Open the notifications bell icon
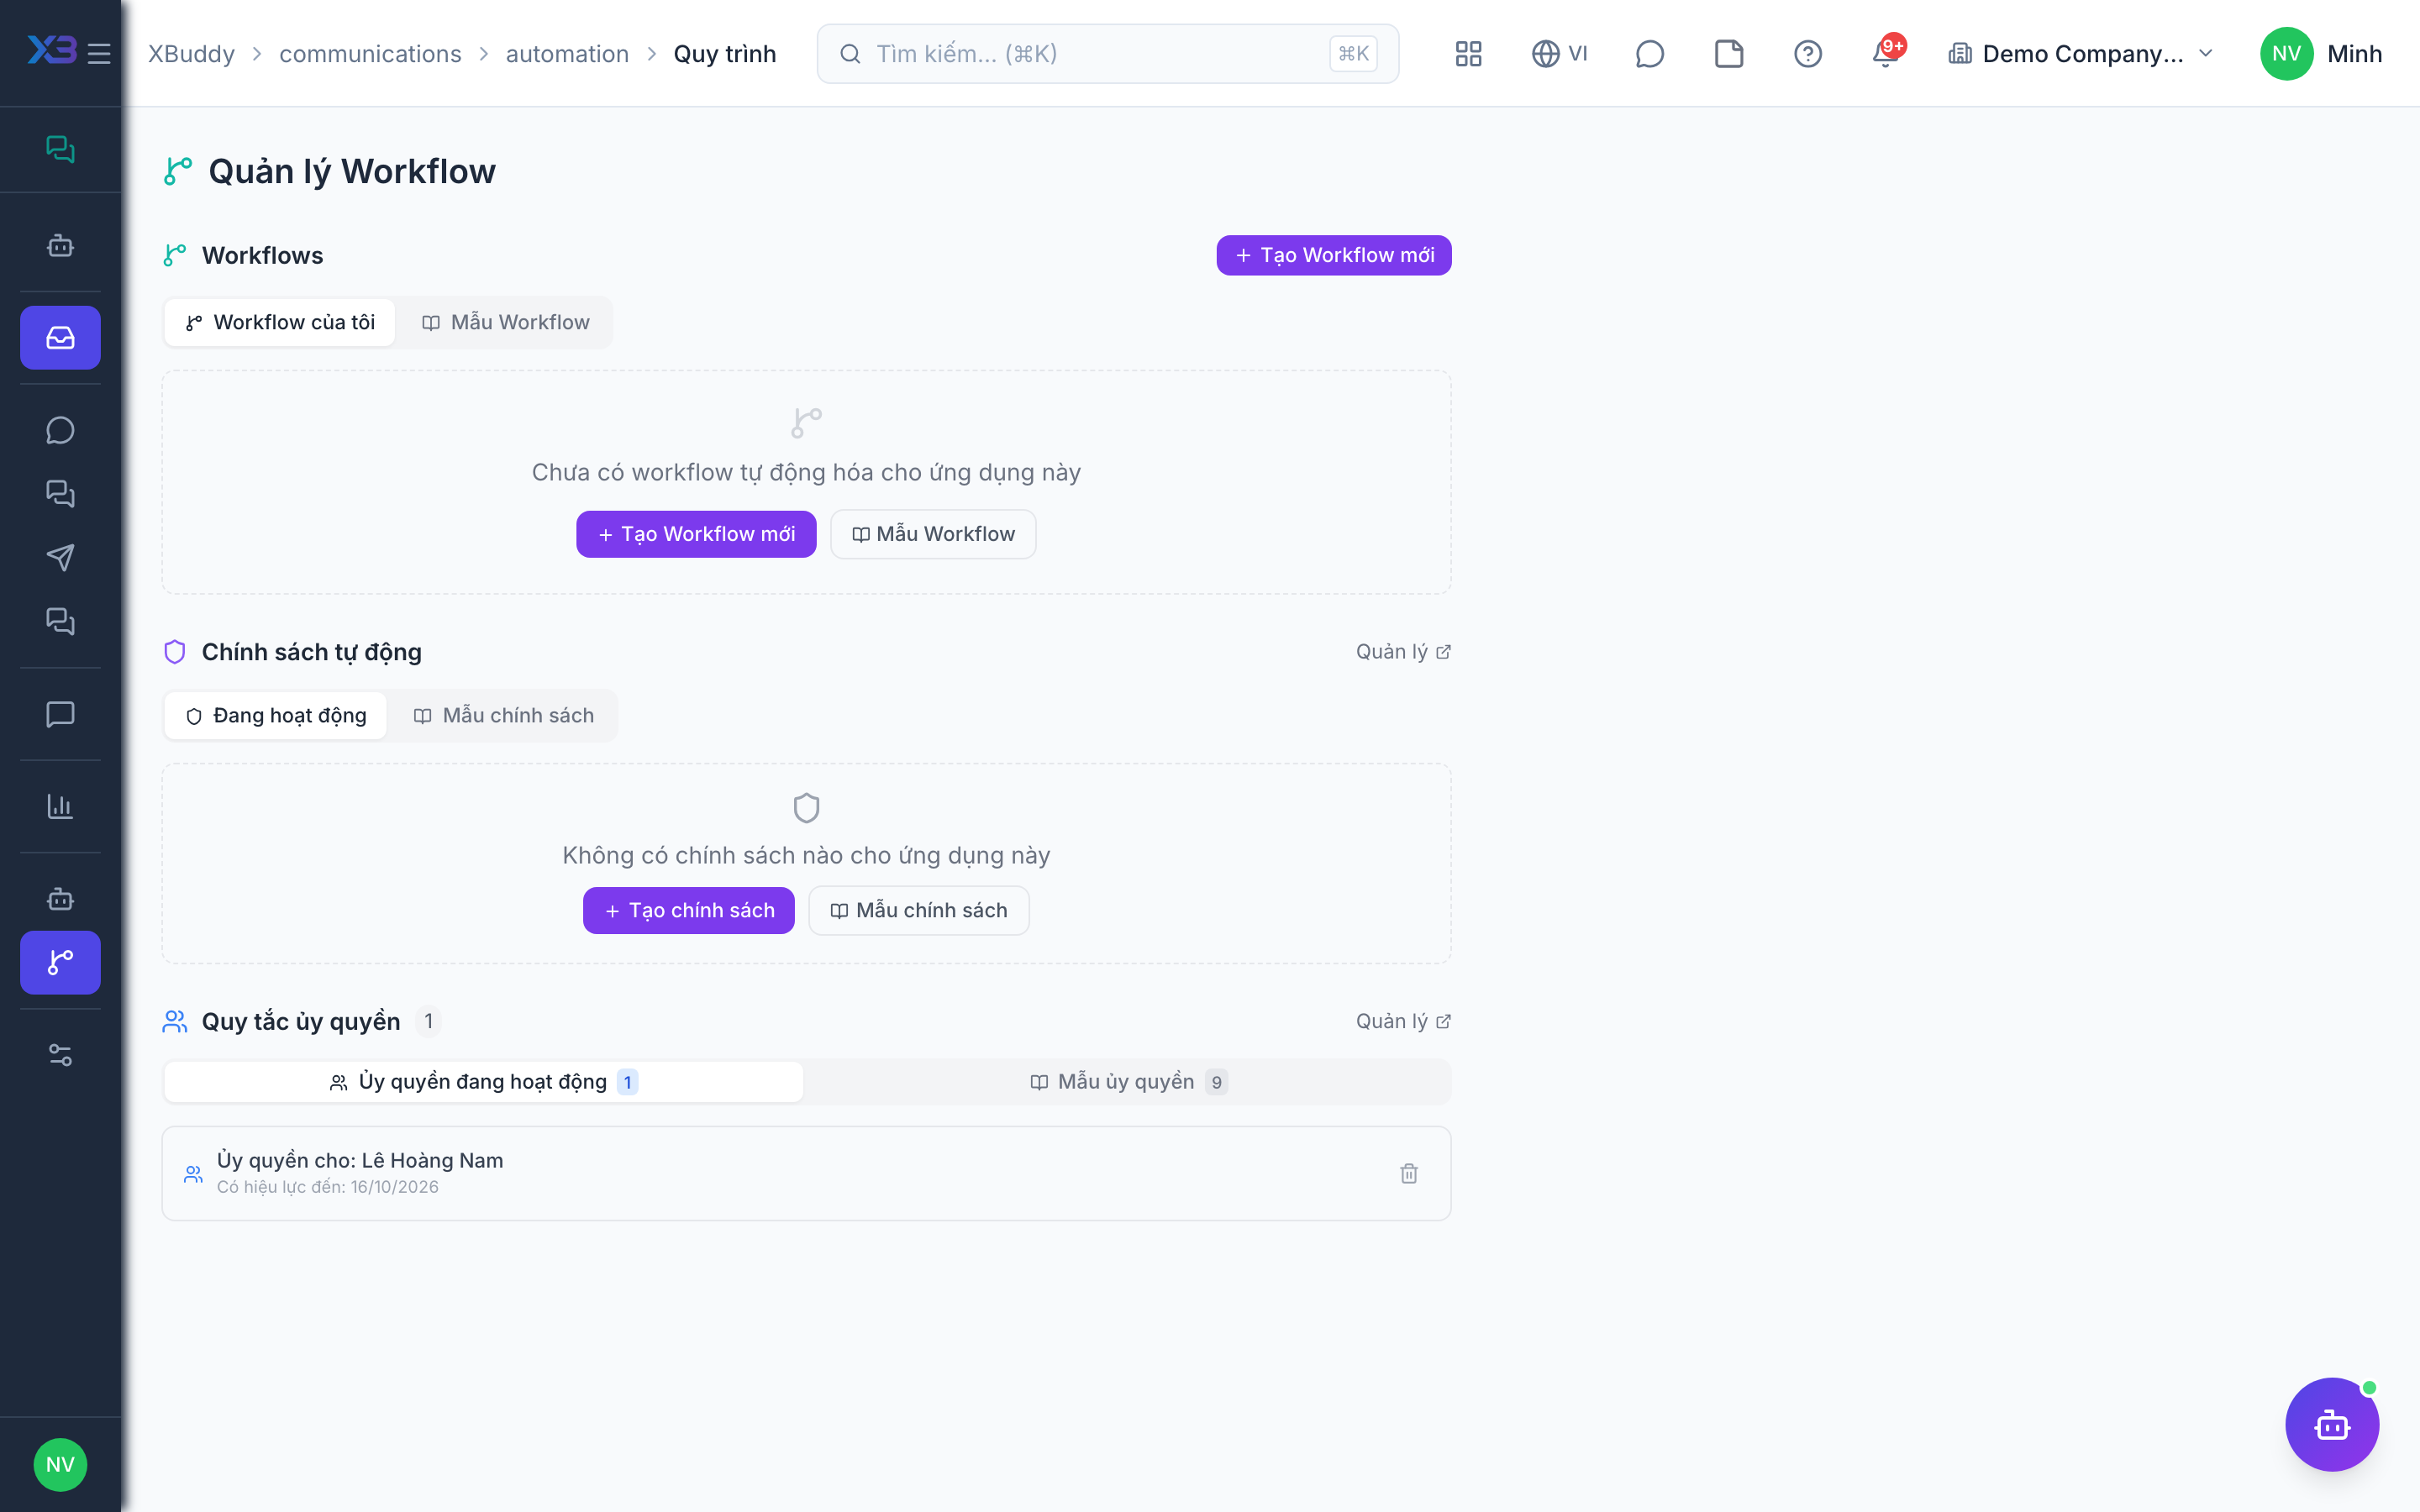Screen dimensions: 2420x1512 coord(1886,53)
